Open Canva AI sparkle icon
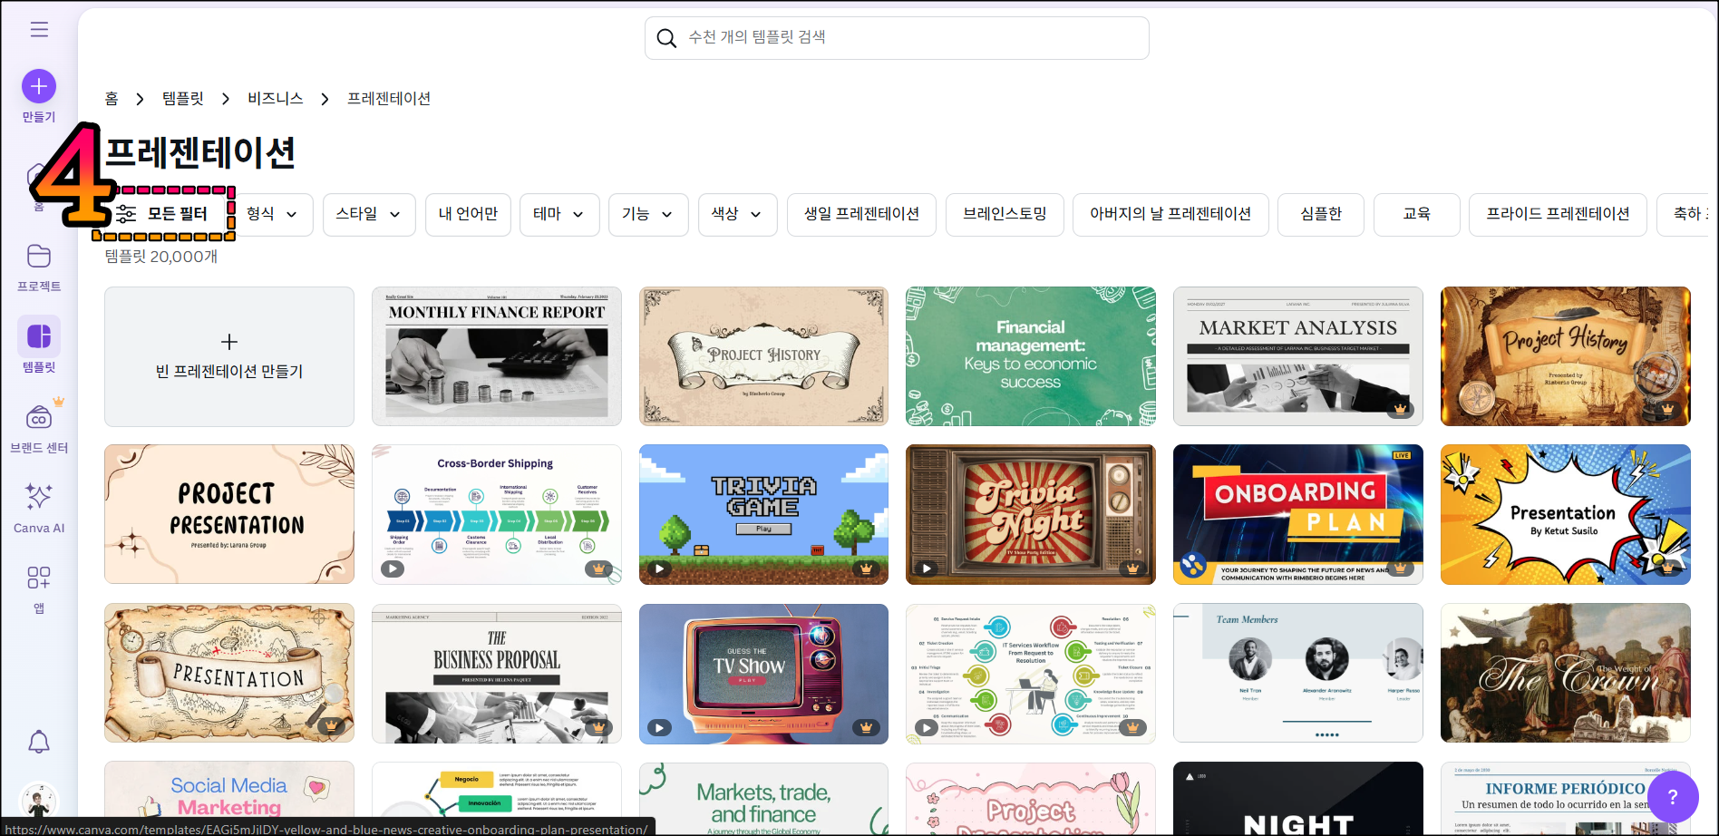This screenshot has height=836, width=1719. point(39,497)
